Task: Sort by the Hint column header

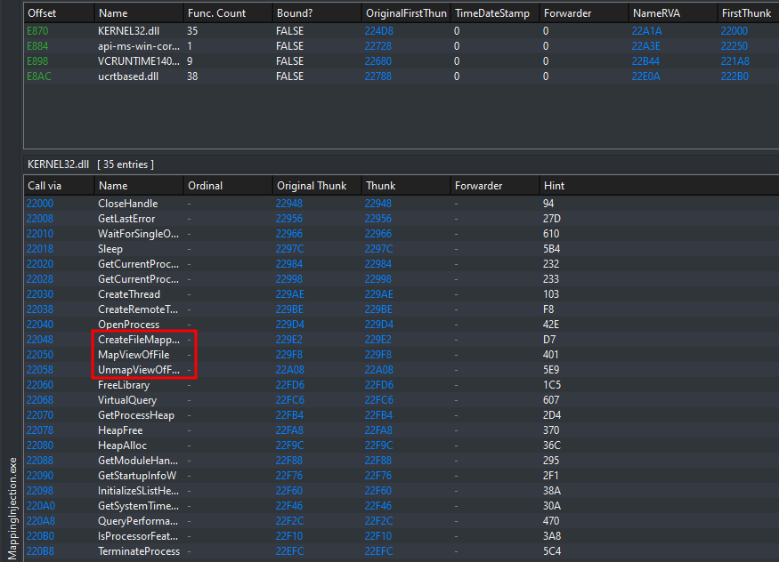Action: point(554,186)
